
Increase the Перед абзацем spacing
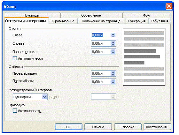[x=113, y=72]
